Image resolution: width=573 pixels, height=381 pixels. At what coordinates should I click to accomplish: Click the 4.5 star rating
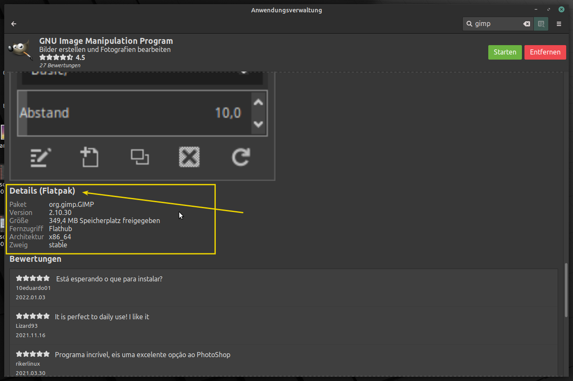[x=62, y=57]
